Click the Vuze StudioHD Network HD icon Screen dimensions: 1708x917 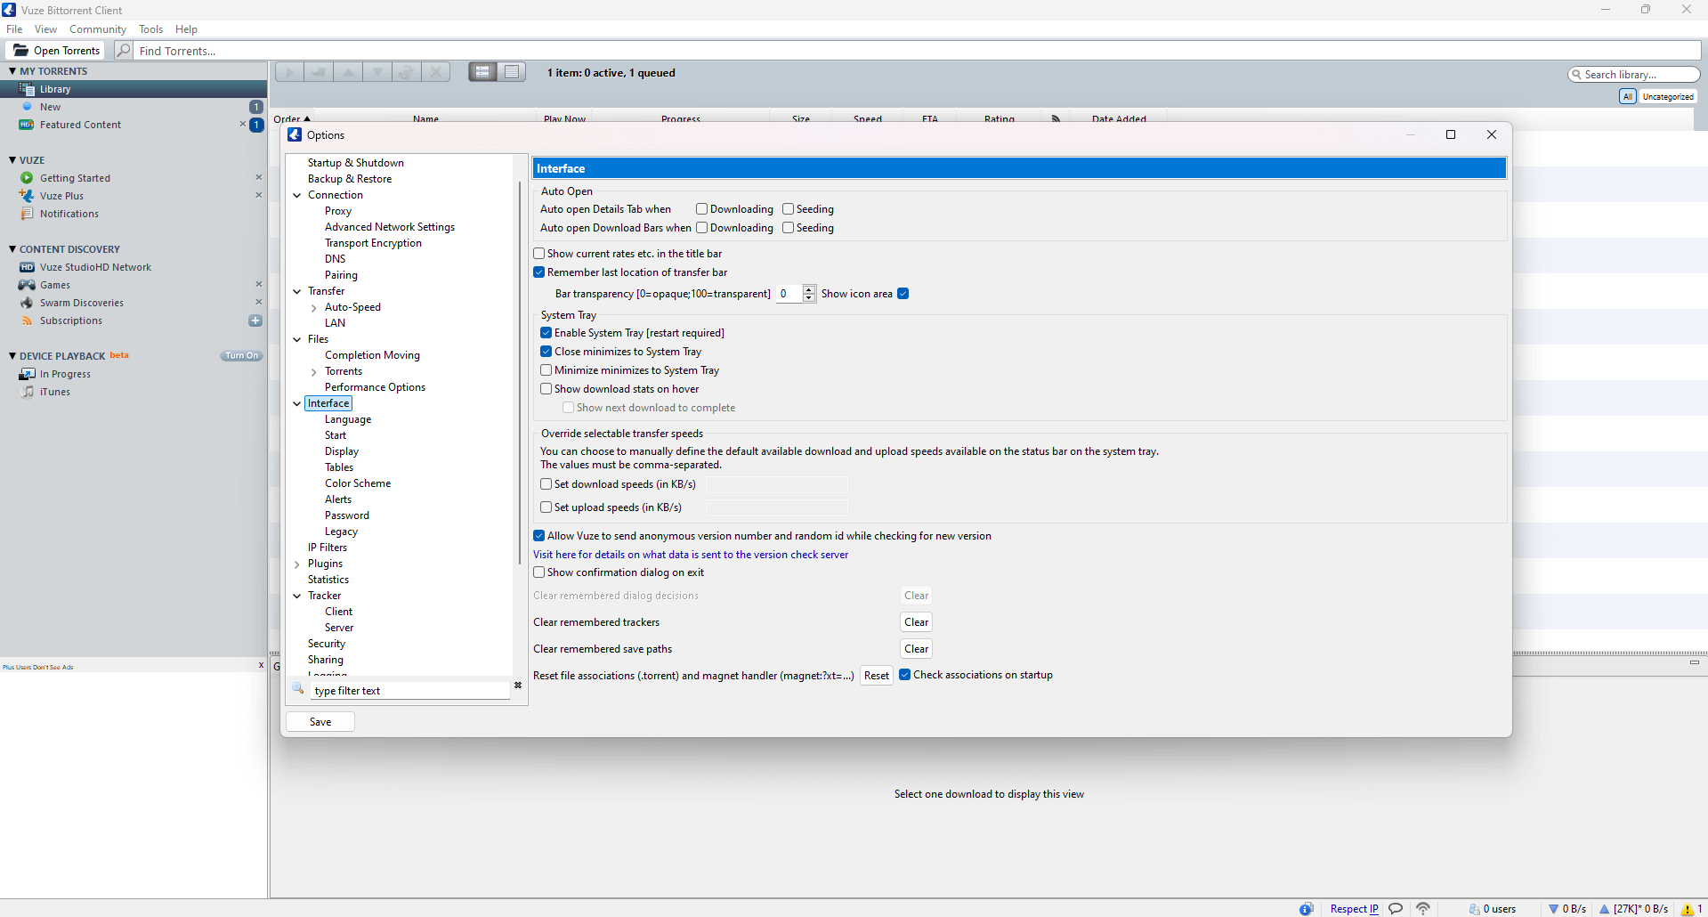tap(27, 267)
